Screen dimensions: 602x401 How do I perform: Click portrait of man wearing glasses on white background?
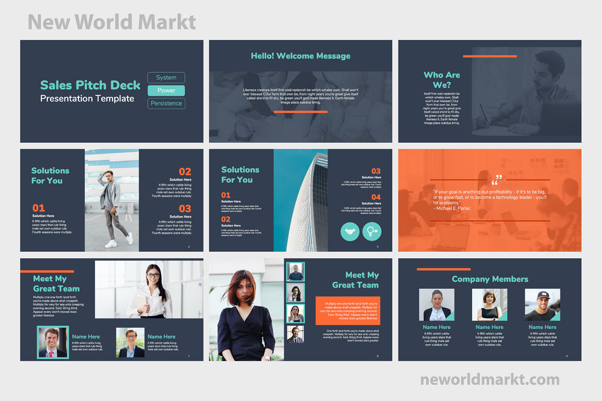(130, 343)
